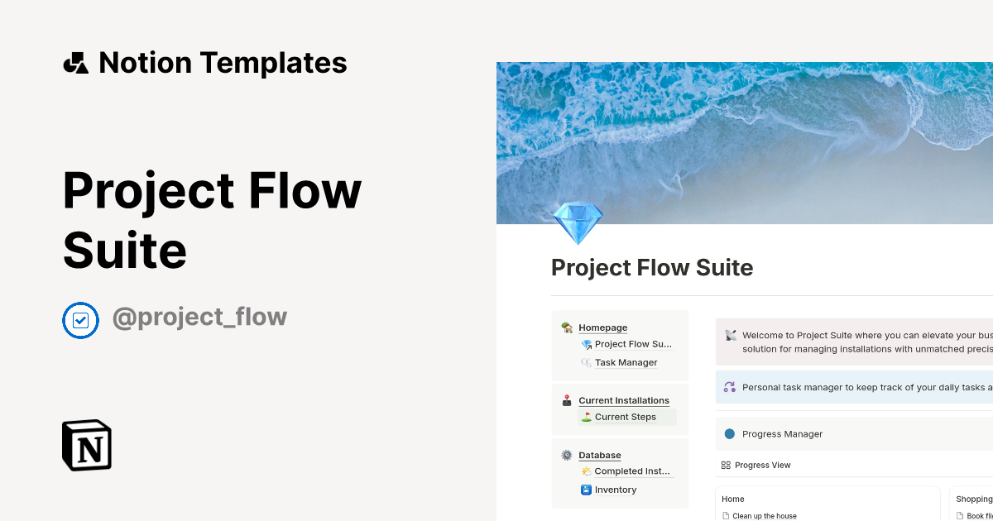
Task: Go to Current Installations
Action: pos(623,400)
